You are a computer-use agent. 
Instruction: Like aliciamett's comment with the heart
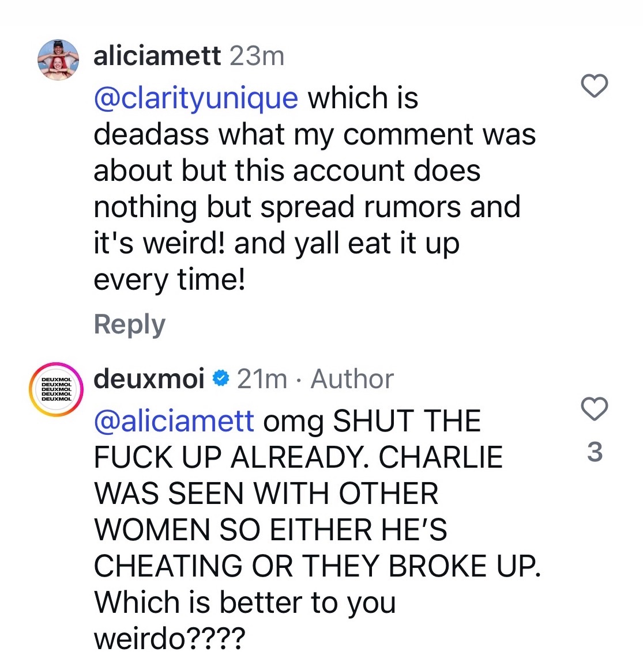point(595,86)
